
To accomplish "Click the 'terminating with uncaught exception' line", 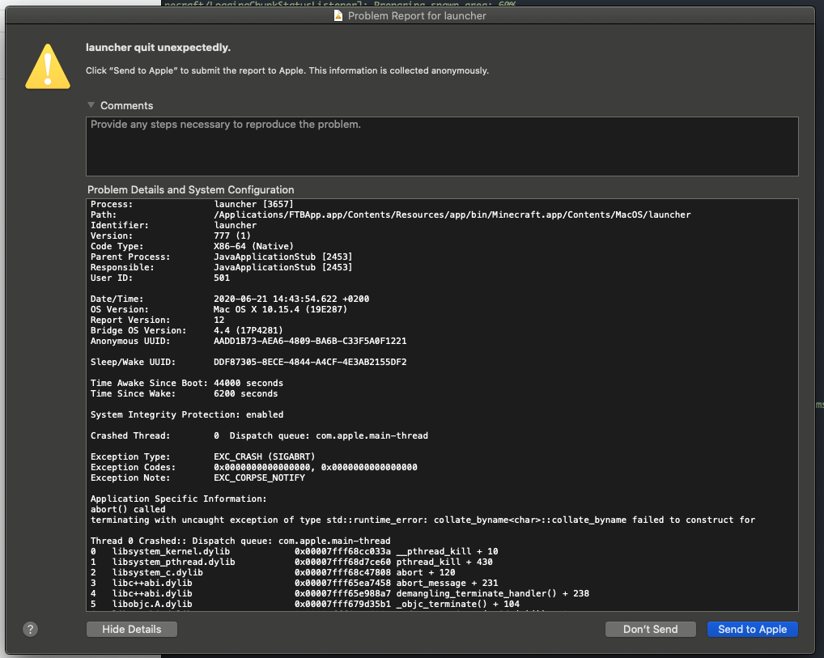I will click(x=423, y=520).
